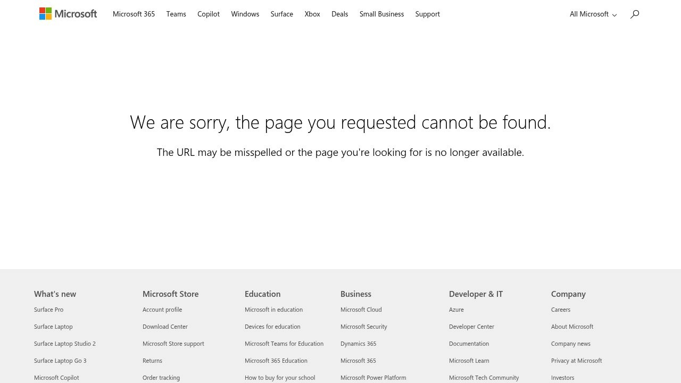Click the 'Developer & IT' footer heading
681x383 pixels.
476,294
